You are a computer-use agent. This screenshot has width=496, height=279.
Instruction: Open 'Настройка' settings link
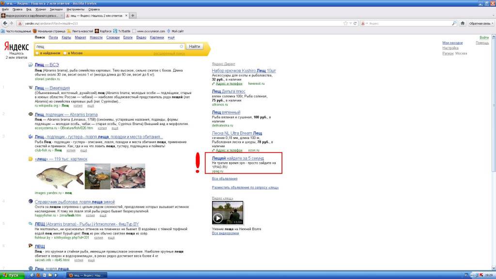pyautogui.click(x=450, y=48)
